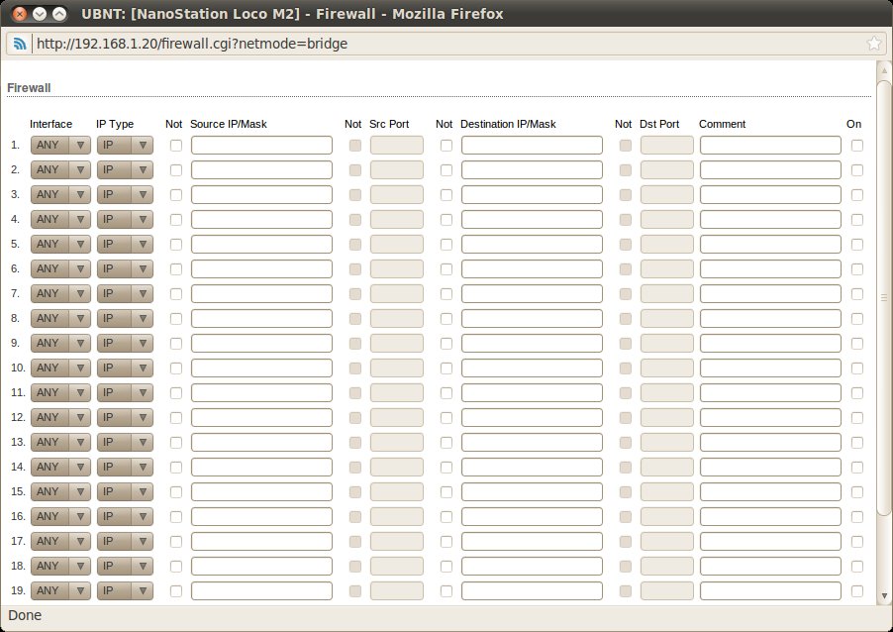Screen dimensions: 893x632
Task: Click the vertical page scrollbar thumb
Action: (884, 297)
